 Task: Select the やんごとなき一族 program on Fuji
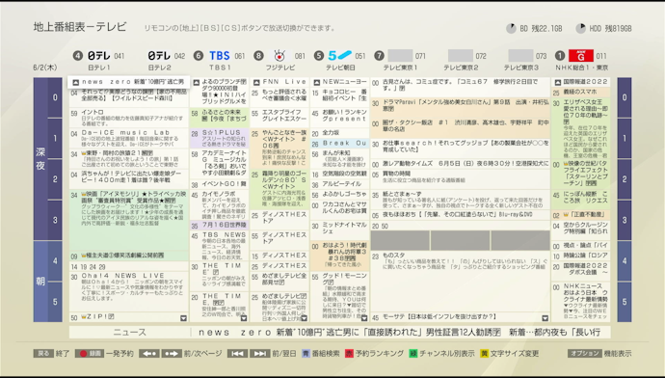279,148
